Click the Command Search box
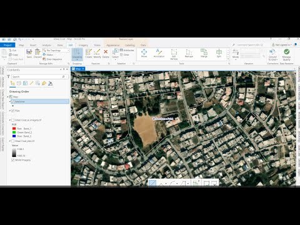 [248, 45]
